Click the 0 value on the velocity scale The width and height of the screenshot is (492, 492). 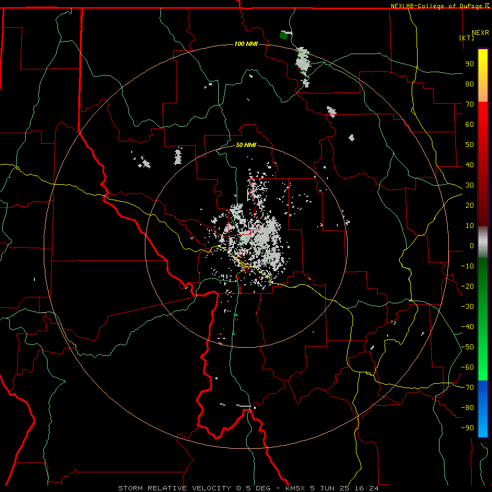point(472,245)
